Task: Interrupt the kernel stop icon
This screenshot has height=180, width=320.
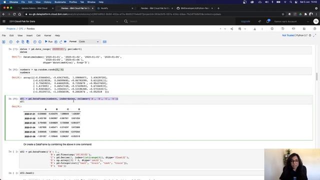Action: coord(56,41)
